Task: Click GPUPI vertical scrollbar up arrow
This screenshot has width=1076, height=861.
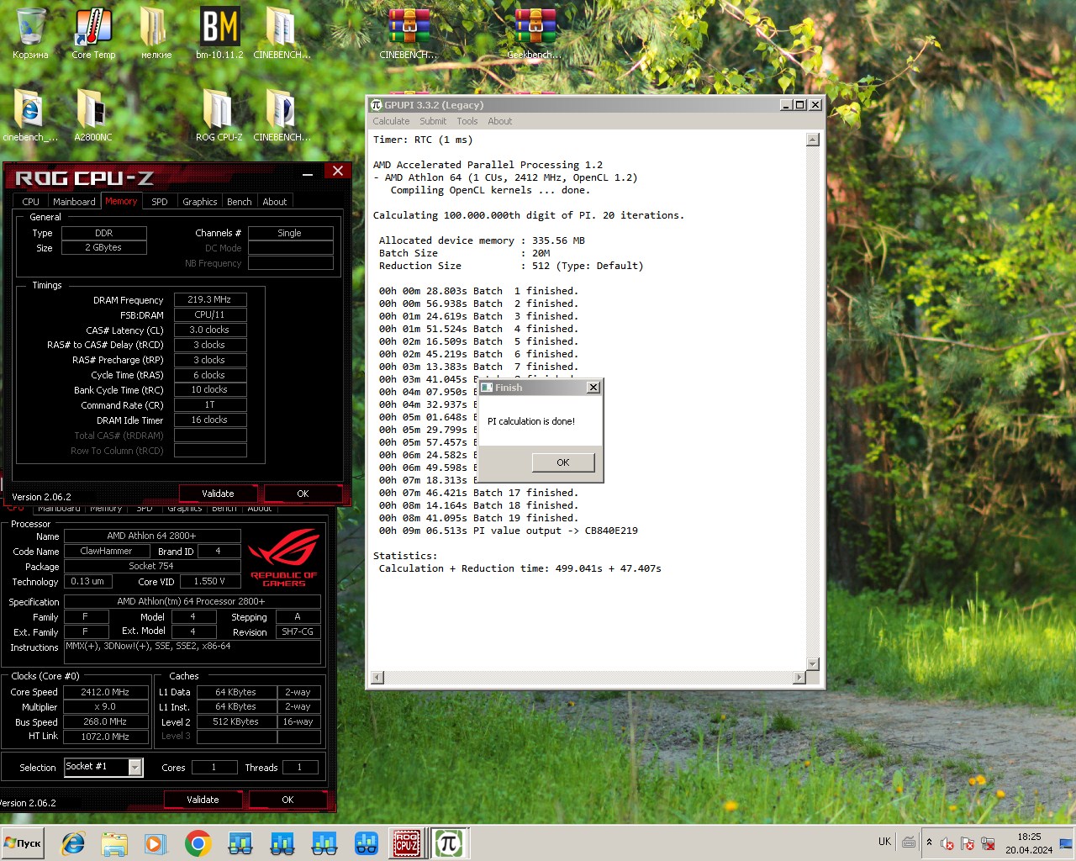Action: click(x=813, y=140)
